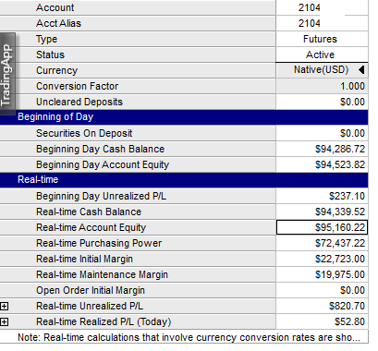The width and height of the screenshot is (378, 351).
Task: Click the Uncleared Deposits label
Action: pyautogui.click(x=79, y=102)
